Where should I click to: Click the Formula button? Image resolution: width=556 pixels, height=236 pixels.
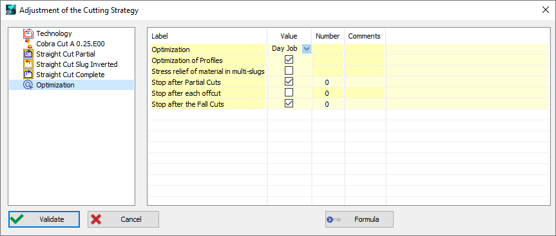(359, 219)
